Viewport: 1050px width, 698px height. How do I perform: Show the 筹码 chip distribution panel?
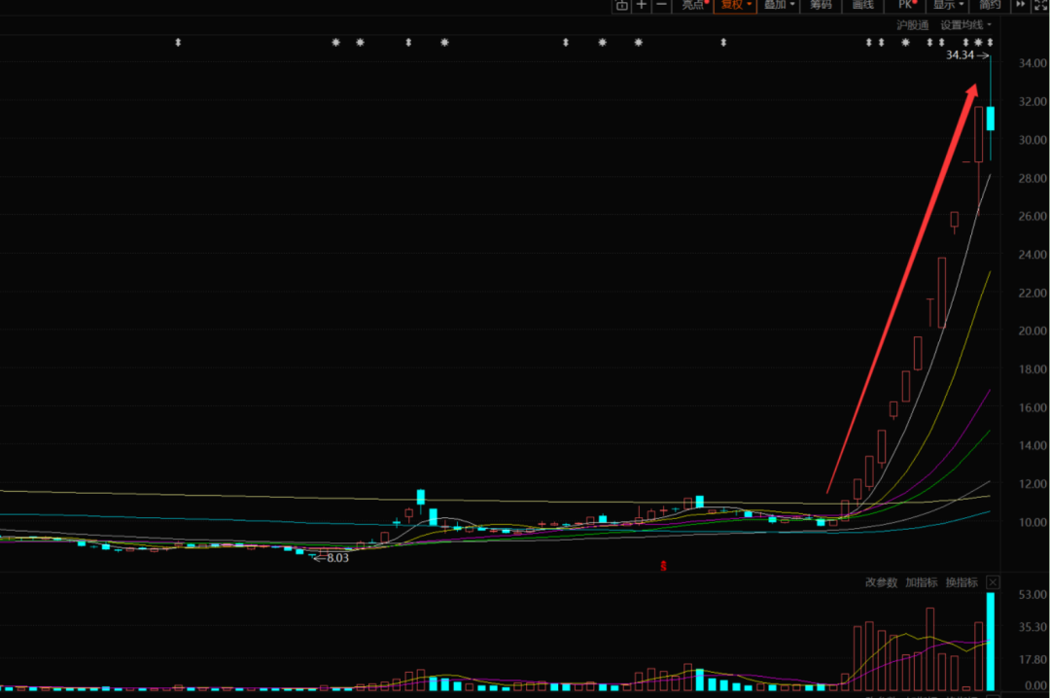[x=821, y=6]
